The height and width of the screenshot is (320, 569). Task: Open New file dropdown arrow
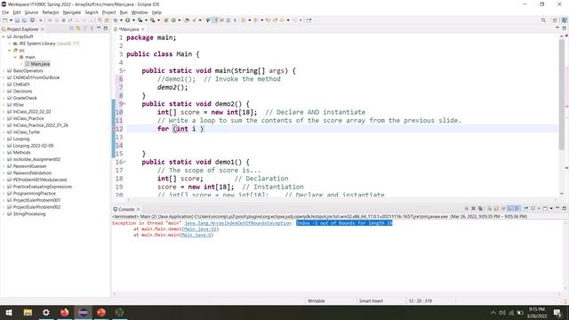11,20
